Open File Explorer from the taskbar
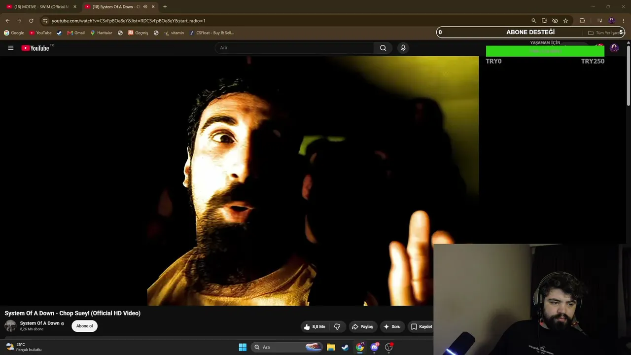This screenshot has width=631, height=355. pyautogui.click(x=331, y=347)
